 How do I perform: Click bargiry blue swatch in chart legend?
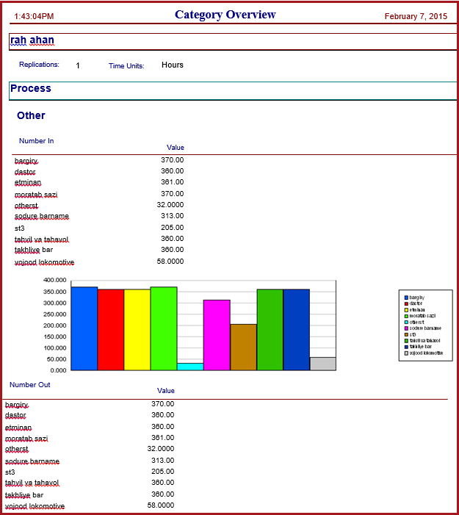coord(406,298)
